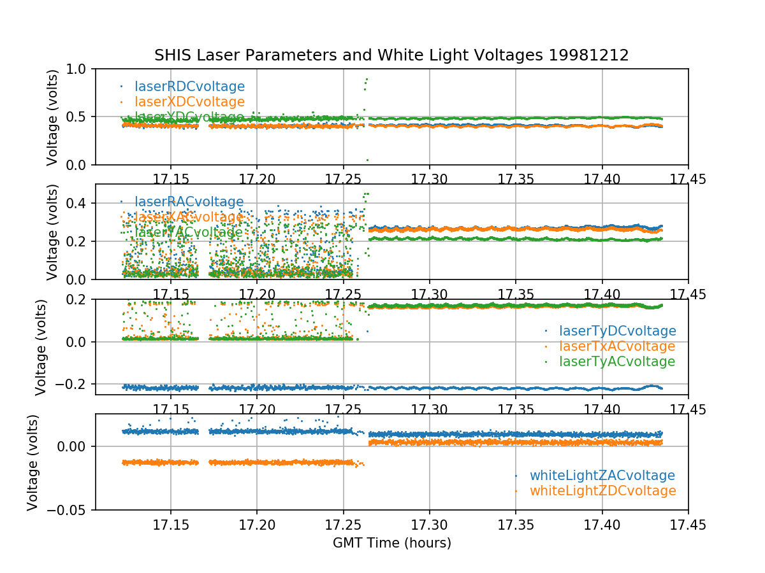Image resolution: width=765 pixels, height=573 pixels.
Task: Select the laserTyACvoltage legend entry
Action: 616,362
